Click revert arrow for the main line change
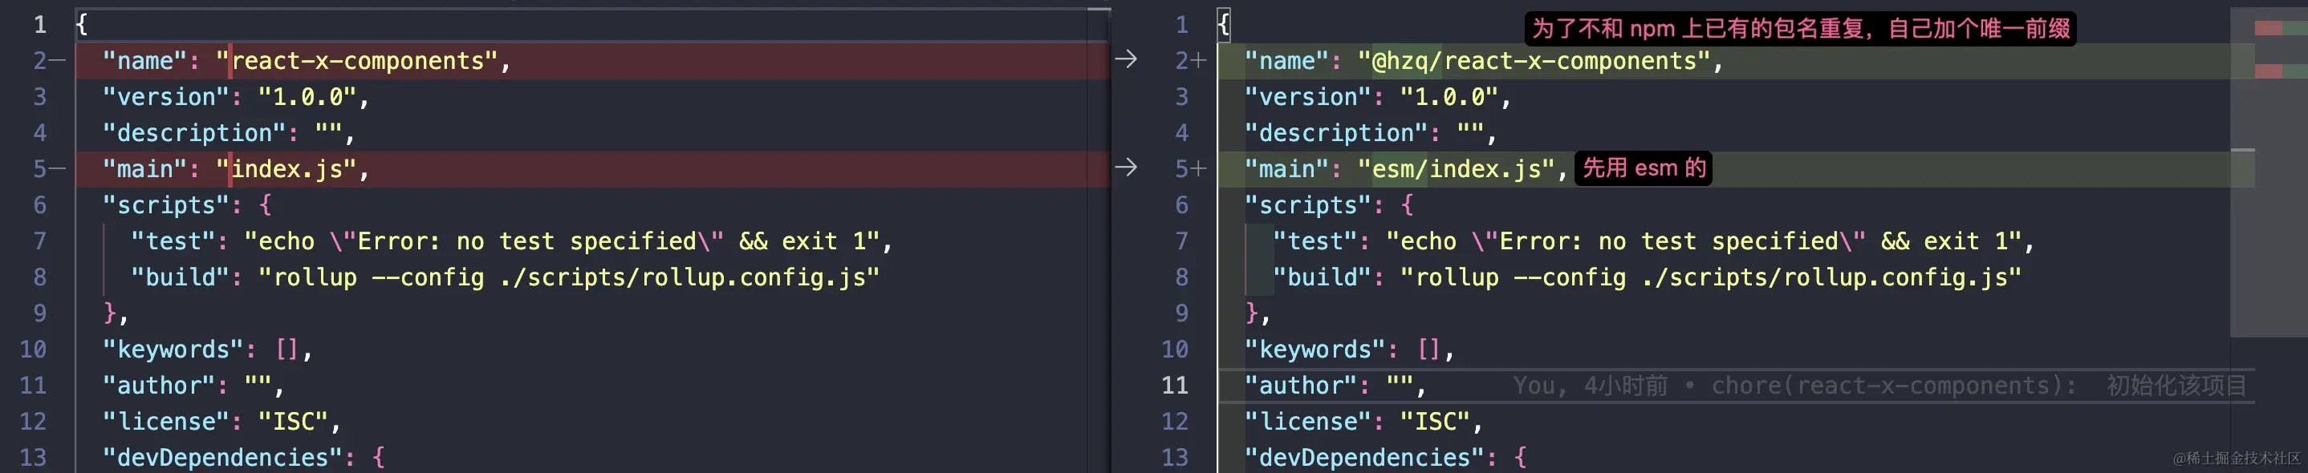The width and height of the screenshot is (2308, 473). [1125, 168]
